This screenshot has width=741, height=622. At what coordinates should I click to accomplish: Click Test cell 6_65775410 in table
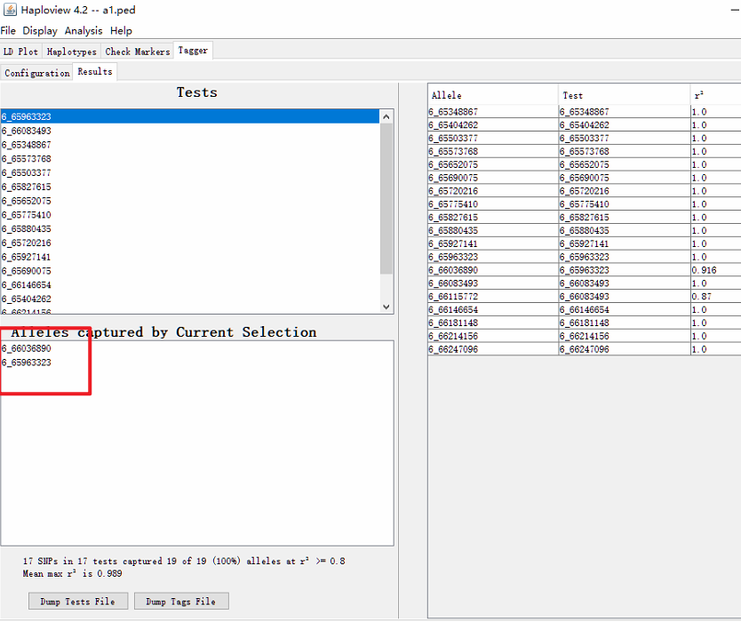tap(624, 204)
